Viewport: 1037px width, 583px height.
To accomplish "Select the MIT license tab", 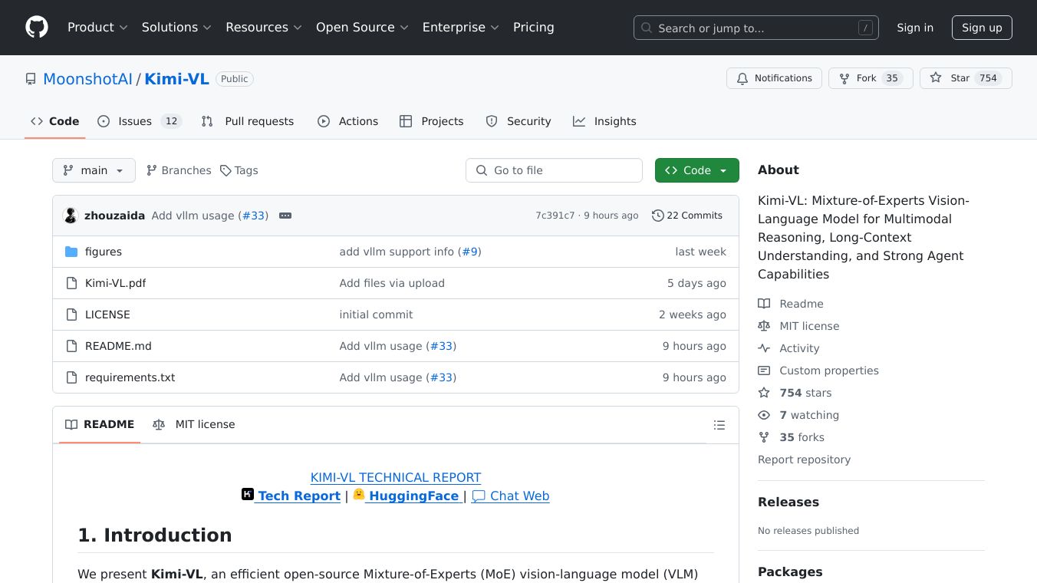I will 194,424.
